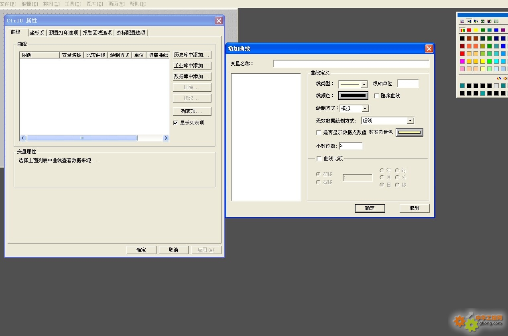508x336 pixels.
Task: Click the dashed green rectangle palette icon
Action: point(496,21)
